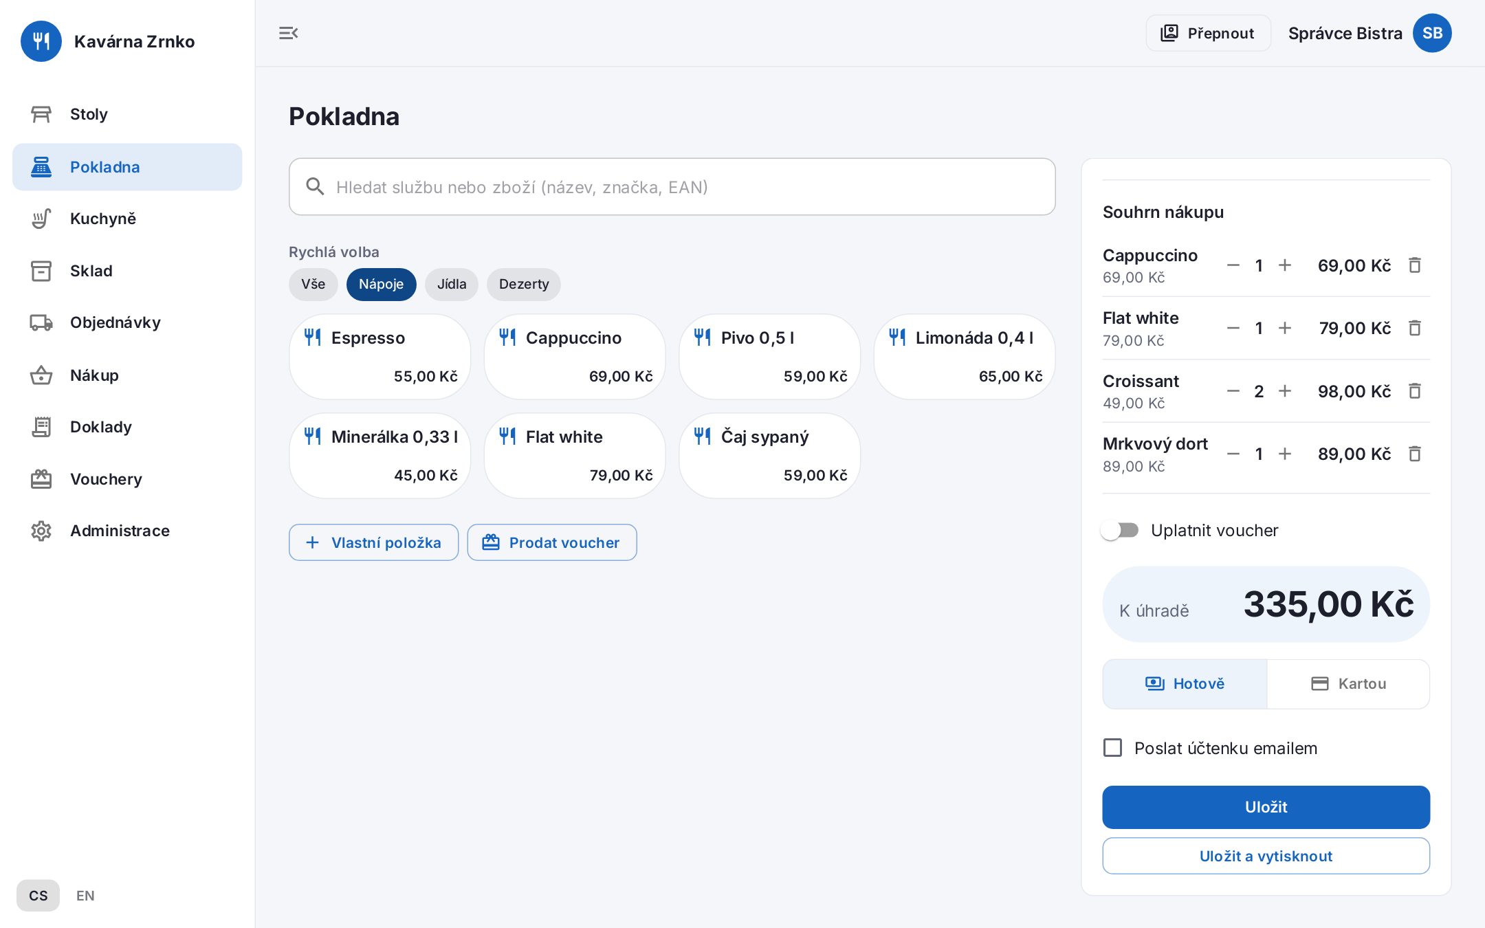Open Administrace settings
The image size is (1485, 928).
click(127, 531)
